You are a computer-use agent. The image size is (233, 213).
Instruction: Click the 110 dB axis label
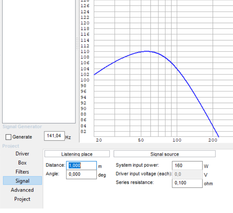pyautogui.click(x=85, y=52)
